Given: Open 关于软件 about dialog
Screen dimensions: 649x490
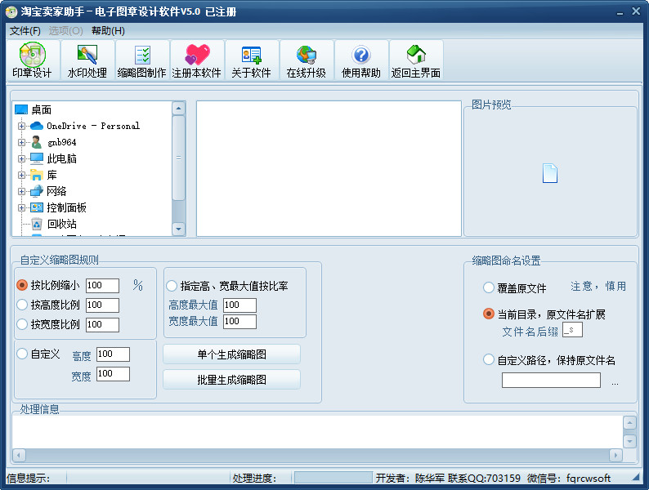Looking at the screenshot, I should (251, 60).
